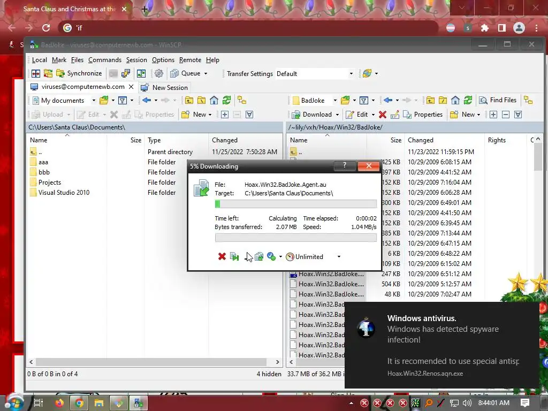Image resolution: width=548 pixels, height=411 pixels.
Task: Click the Find Files button
Action: (498, 100)
